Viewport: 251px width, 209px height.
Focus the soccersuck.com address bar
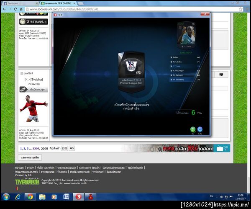coord(132,9)
